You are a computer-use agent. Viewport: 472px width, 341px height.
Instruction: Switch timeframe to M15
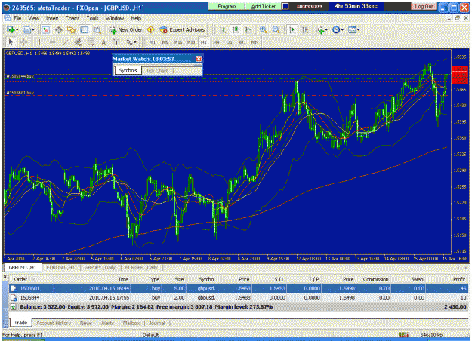tap(178, 42)
